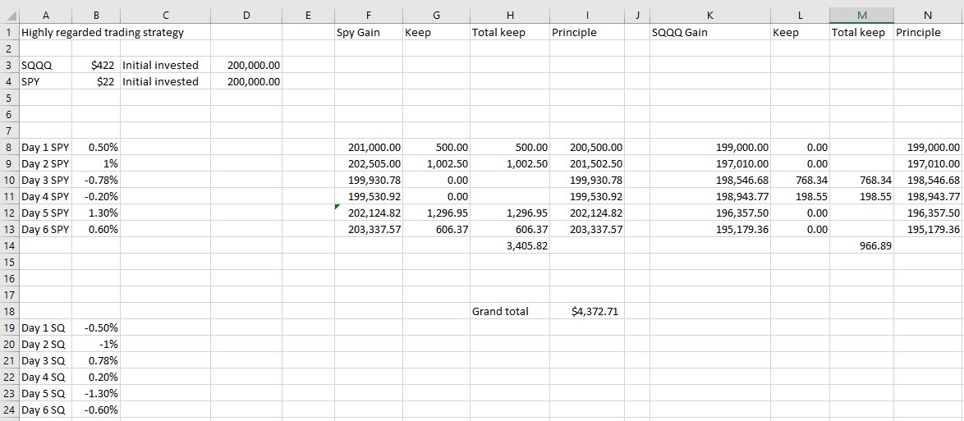Click the 'Principle' header in column N
This screenshot has height=421, width=964.
(x=929, y=33)
